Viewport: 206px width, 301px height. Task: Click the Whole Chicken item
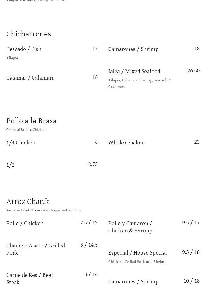click(x=126, y=143)
